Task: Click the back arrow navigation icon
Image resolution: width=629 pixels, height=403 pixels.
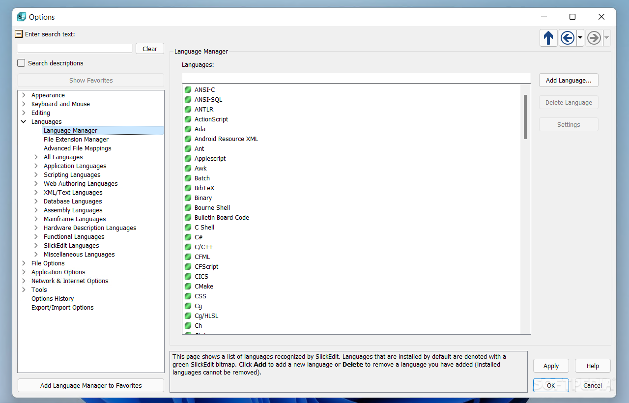Action: (568, 38)
